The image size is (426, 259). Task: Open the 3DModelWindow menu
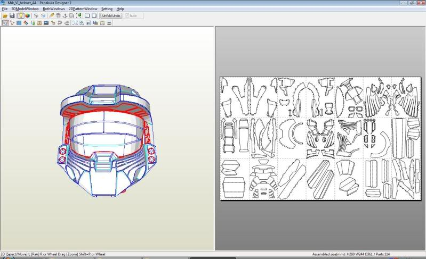click(25, 9)
